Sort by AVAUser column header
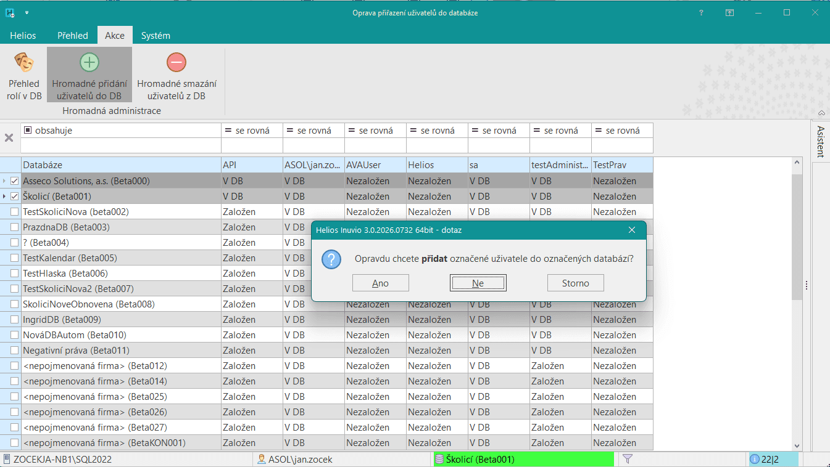Screen dimensions: 830x467 coord(375,165)
